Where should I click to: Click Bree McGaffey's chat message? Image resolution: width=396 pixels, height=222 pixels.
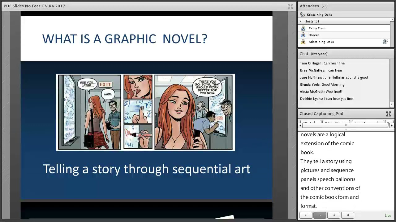click(321, 70)
